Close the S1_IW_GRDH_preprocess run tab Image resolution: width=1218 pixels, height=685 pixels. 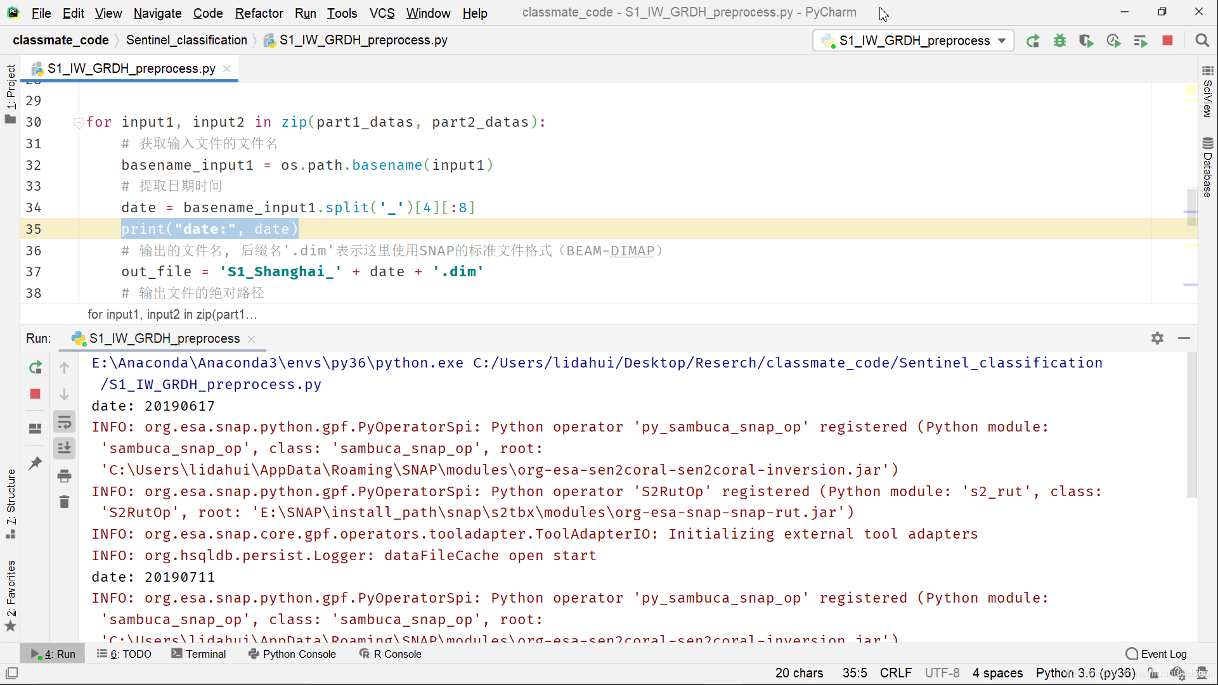[x=252, y=339]
